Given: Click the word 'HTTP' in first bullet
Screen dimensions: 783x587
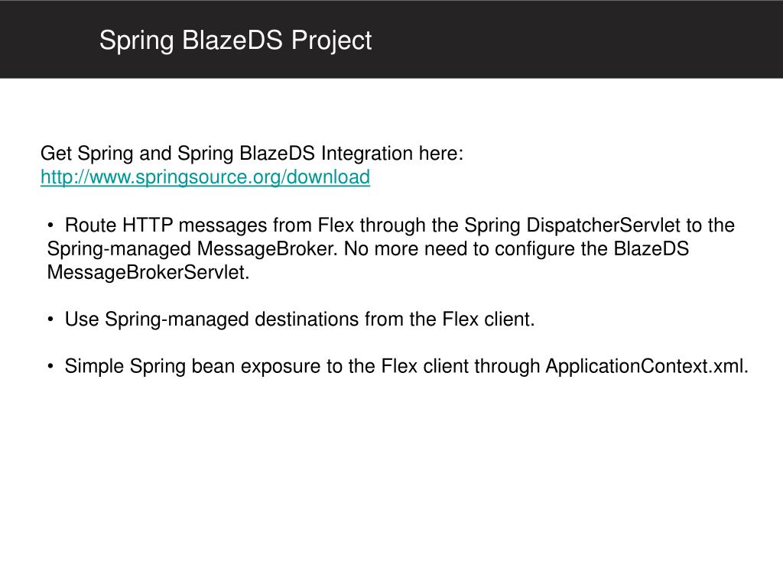Looking at the screenshot, I should pyautogui.click(x=148, y=225).
